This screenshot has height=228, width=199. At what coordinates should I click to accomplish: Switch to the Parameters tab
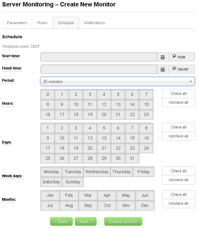pyautogui.click(x=17, y=23)
